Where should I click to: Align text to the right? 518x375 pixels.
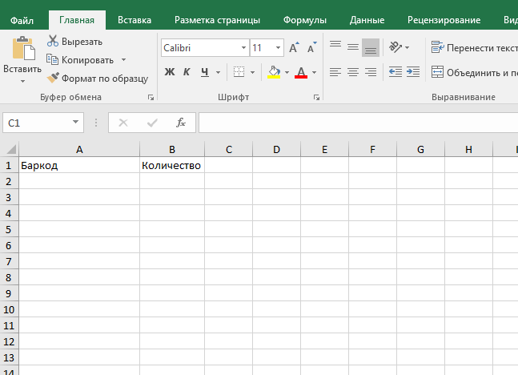coord(371,72)
